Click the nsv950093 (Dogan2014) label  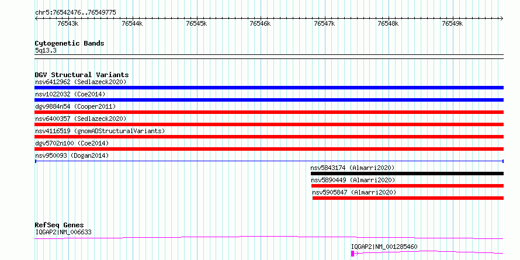point(72,155)
